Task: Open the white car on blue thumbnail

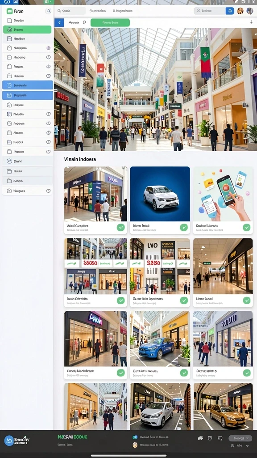Action: 160,194
